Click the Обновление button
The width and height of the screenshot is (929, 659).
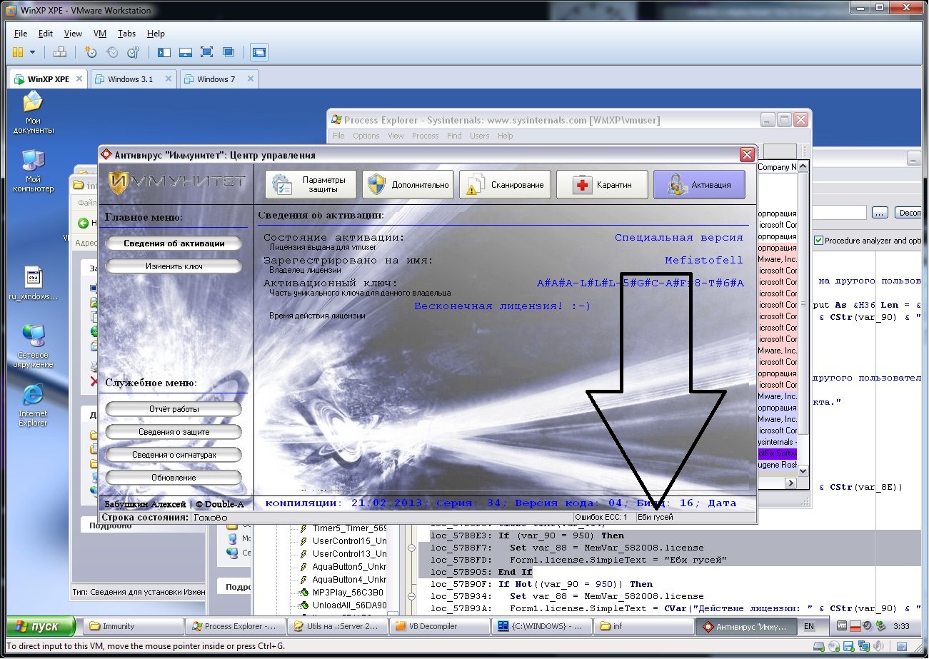[174, 478]
